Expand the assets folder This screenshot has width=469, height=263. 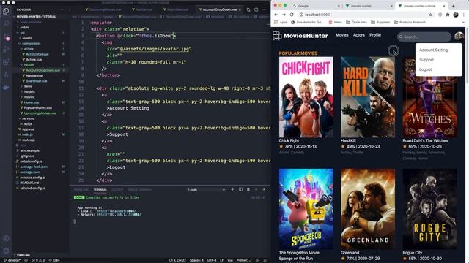[26, 38]
